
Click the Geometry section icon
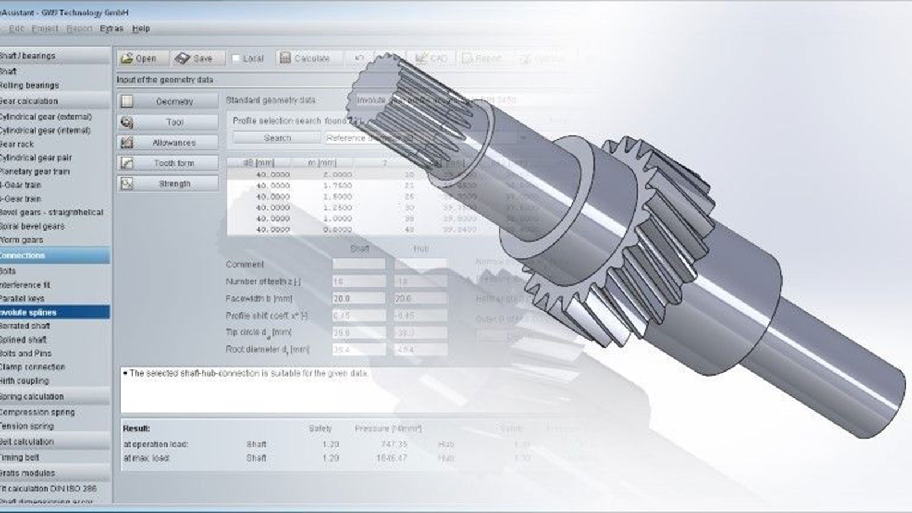click(x=127, y=101)
